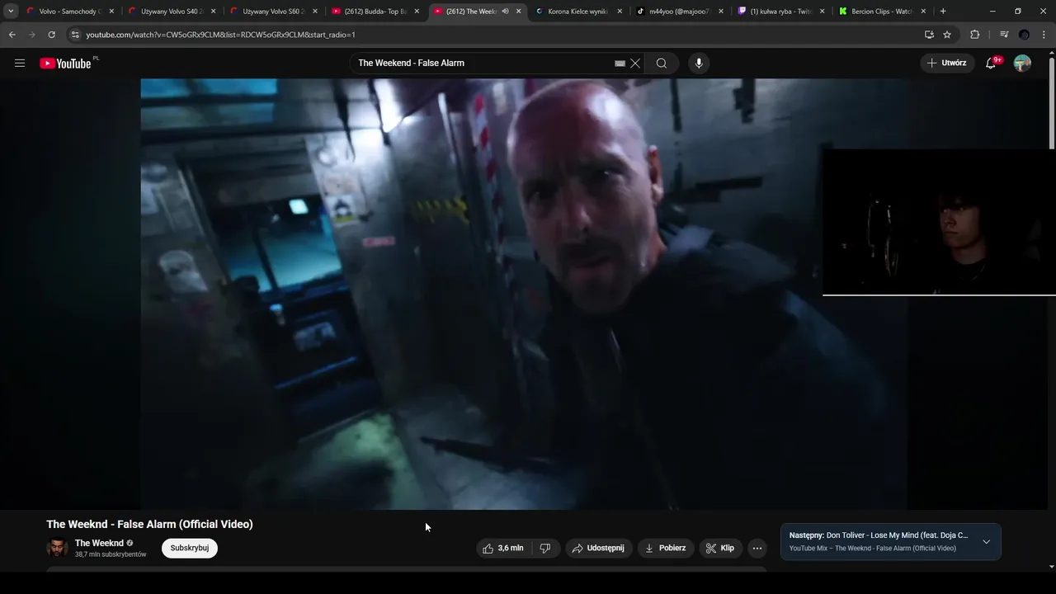Viewport: 1056px width, 594px height.
Task: Like the video (3,6 mln)
Action: click(504, 548)
